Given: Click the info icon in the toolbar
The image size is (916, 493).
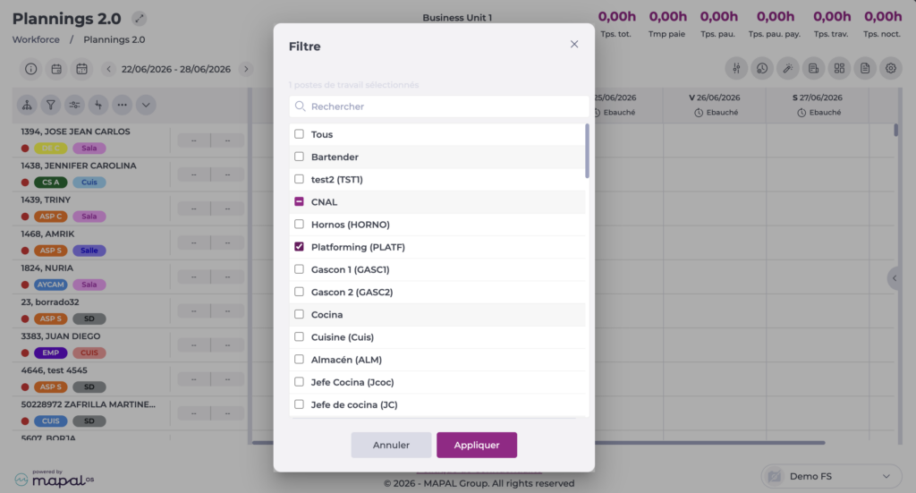Looking at the screenshot, I should (x=31, y=69).
